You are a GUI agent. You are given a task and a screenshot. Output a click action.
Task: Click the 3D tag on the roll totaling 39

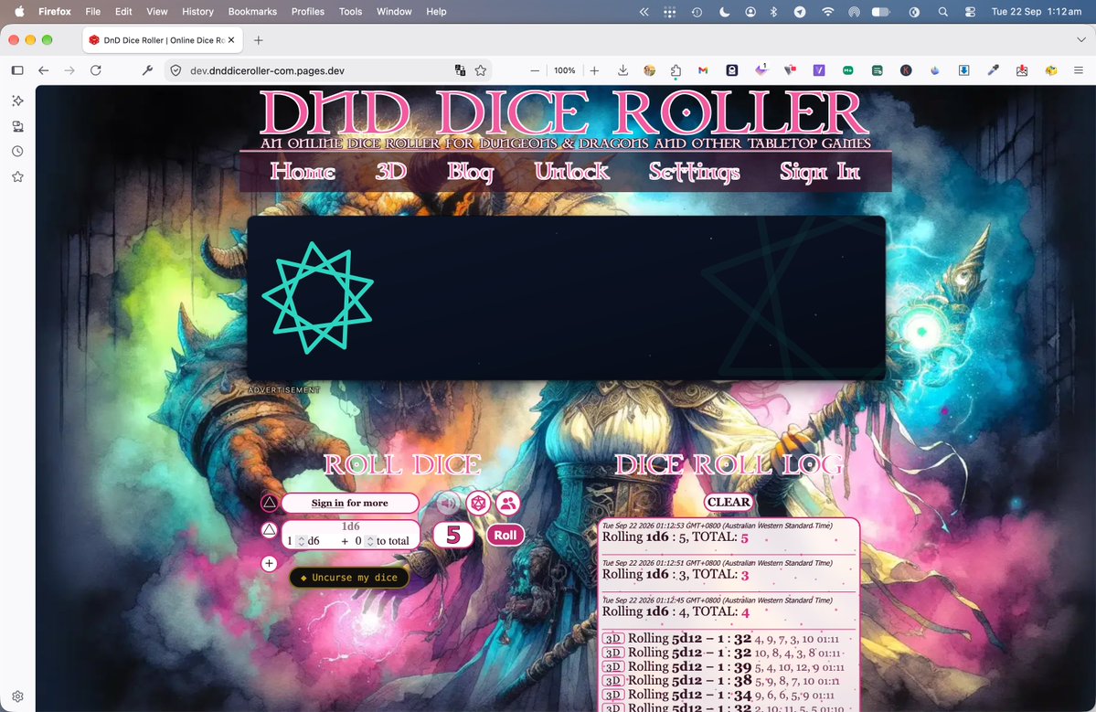click(x=613, y=666)
